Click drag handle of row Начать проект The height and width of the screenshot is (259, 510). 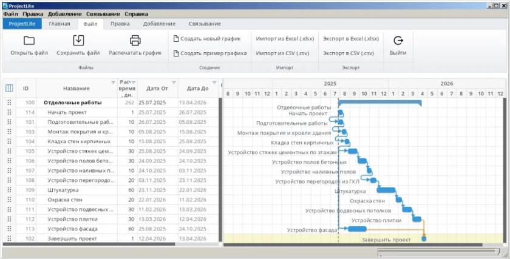coord(9,112)
